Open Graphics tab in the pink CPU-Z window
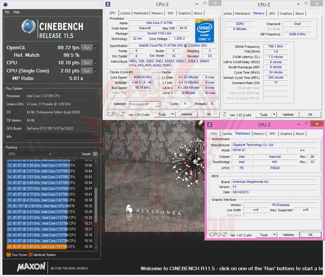 (286, 134)
